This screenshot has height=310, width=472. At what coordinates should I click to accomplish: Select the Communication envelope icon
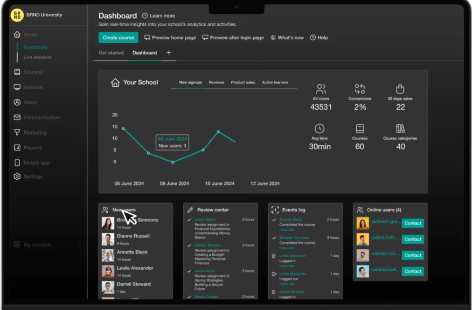click(17, 117)
